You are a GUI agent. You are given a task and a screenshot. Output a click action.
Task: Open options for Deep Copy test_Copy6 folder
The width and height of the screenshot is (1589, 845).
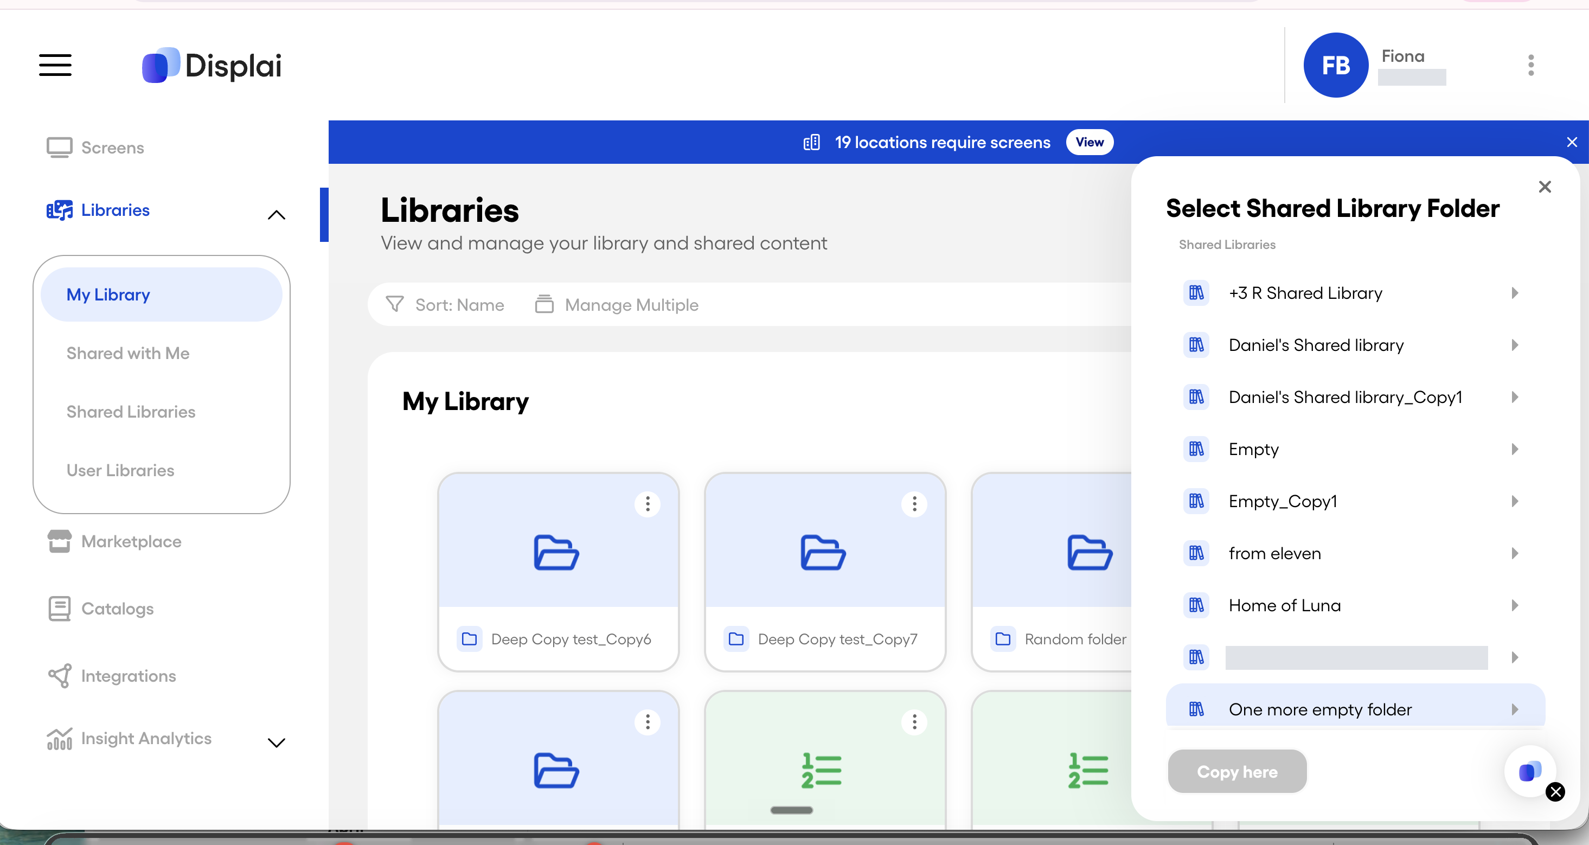click(647, 504)
